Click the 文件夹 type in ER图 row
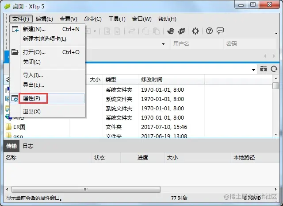This screenshot has height=206, width=283. 114,127
